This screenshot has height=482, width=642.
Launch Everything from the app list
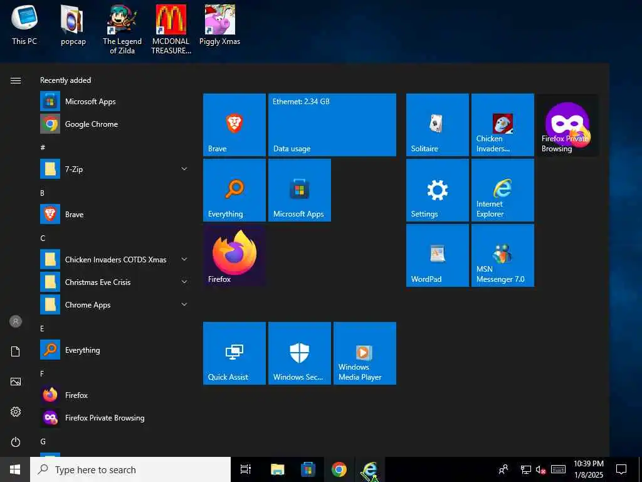115,350
